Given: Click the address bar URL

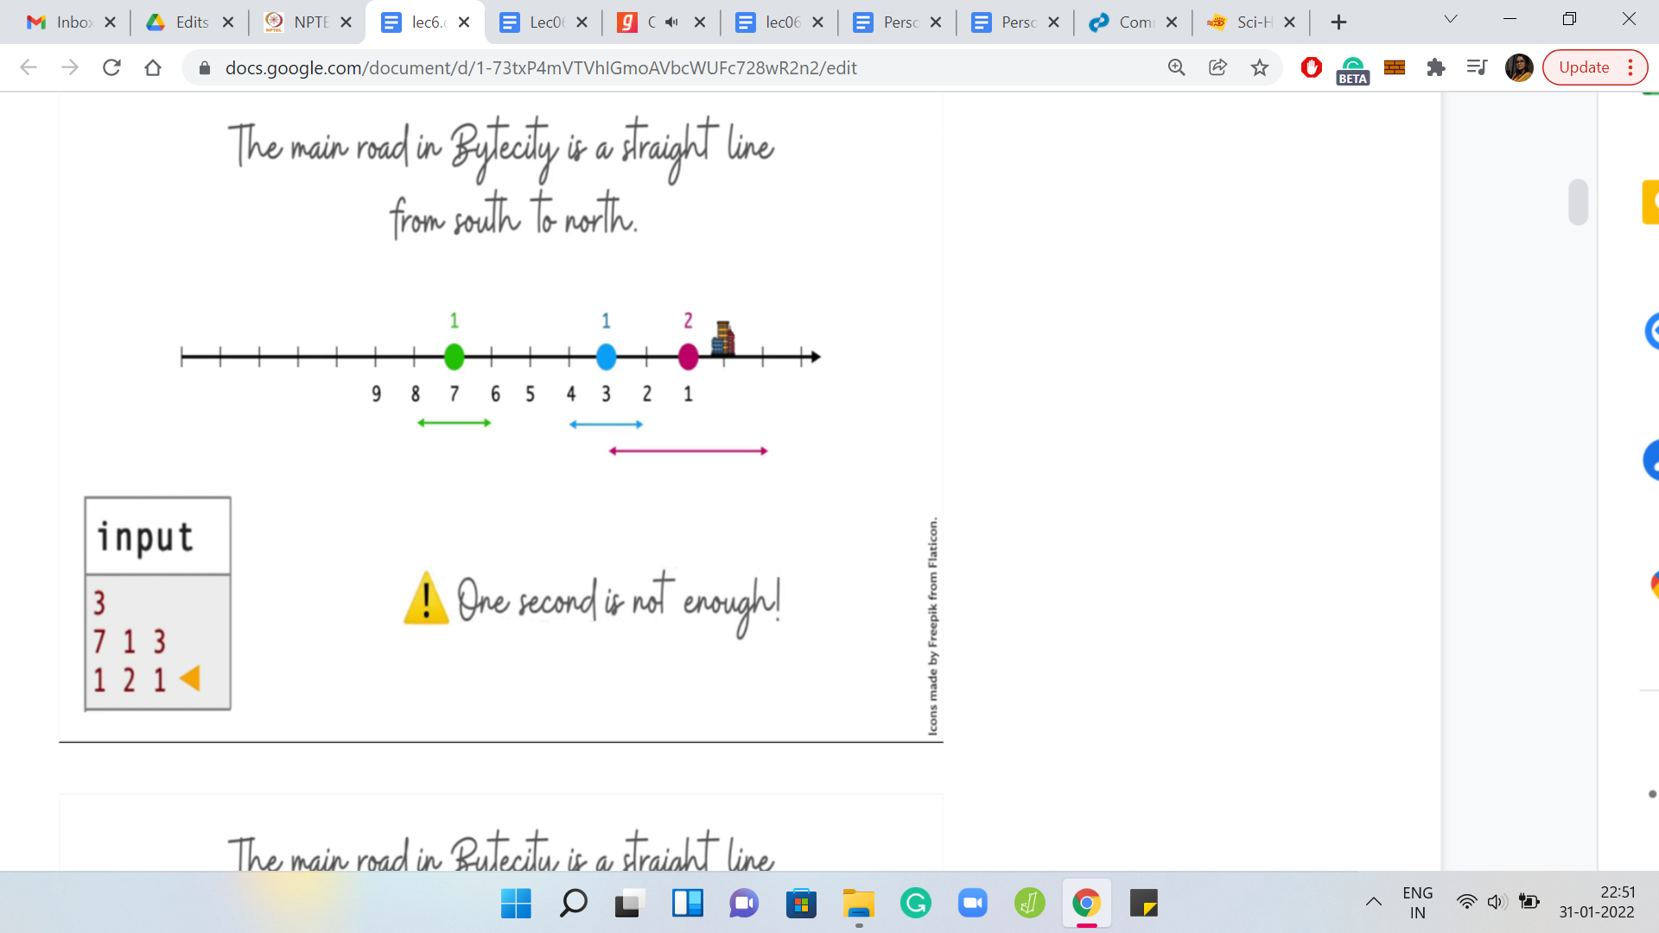Looking at the screenshot, I should click(x=540, y=67).
